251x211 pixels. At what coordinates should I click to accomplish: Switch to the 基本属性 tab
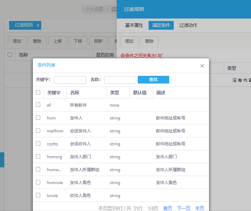click(134, 26)
